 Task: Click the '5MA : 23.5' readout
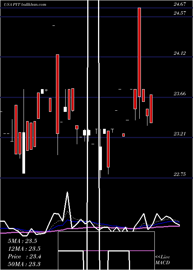pyautogui.click(x=22, y=241)
